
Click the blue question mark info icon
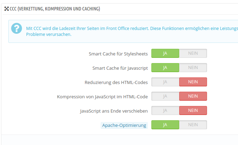(16, 29)
